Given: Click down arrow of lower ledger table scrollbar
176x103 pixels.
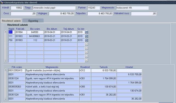Looking at the screenshot, I should pyautogui.click(x=6, y=99).
